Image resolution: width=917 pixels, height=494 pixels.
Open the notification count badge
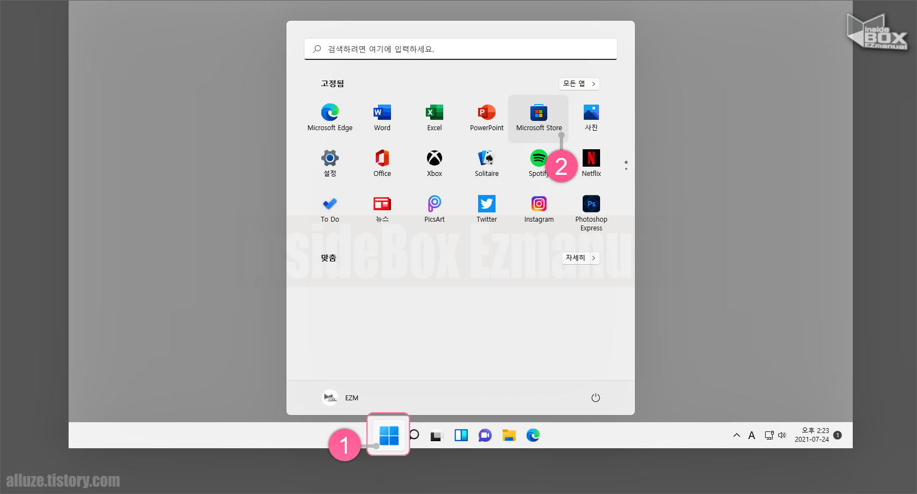[x=837, y=435]
